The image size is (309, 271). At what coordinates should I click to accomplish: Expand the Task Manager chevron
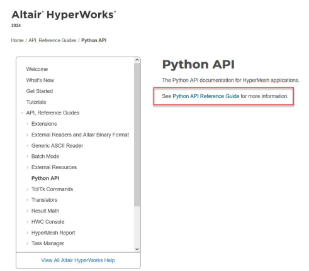27,243
